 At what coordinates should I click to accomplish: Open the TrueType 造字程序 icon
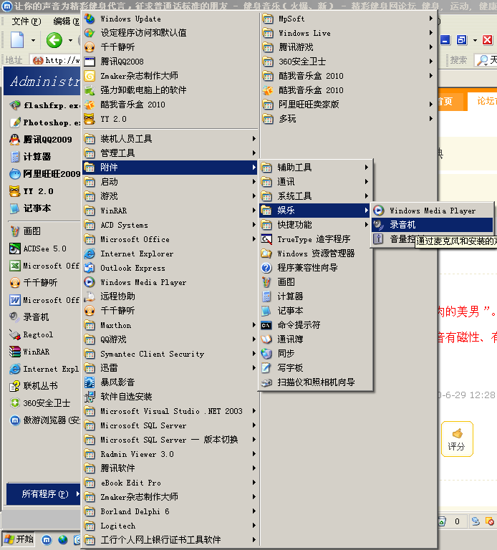pos(266,239)
